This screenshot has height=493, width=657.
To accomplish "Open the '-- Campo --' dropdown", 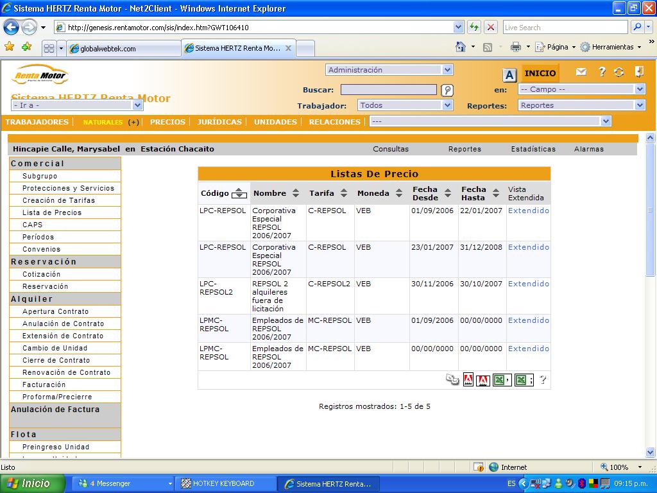I will pyautogui.click(x=581, y=89).
